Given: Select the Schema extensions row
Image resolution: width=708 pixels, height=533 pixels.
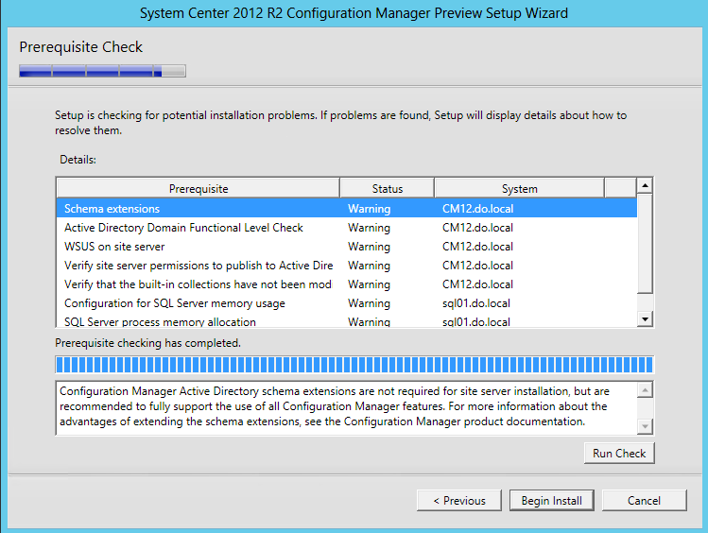Looking at the screenshot, I should (x=346, y=209).
